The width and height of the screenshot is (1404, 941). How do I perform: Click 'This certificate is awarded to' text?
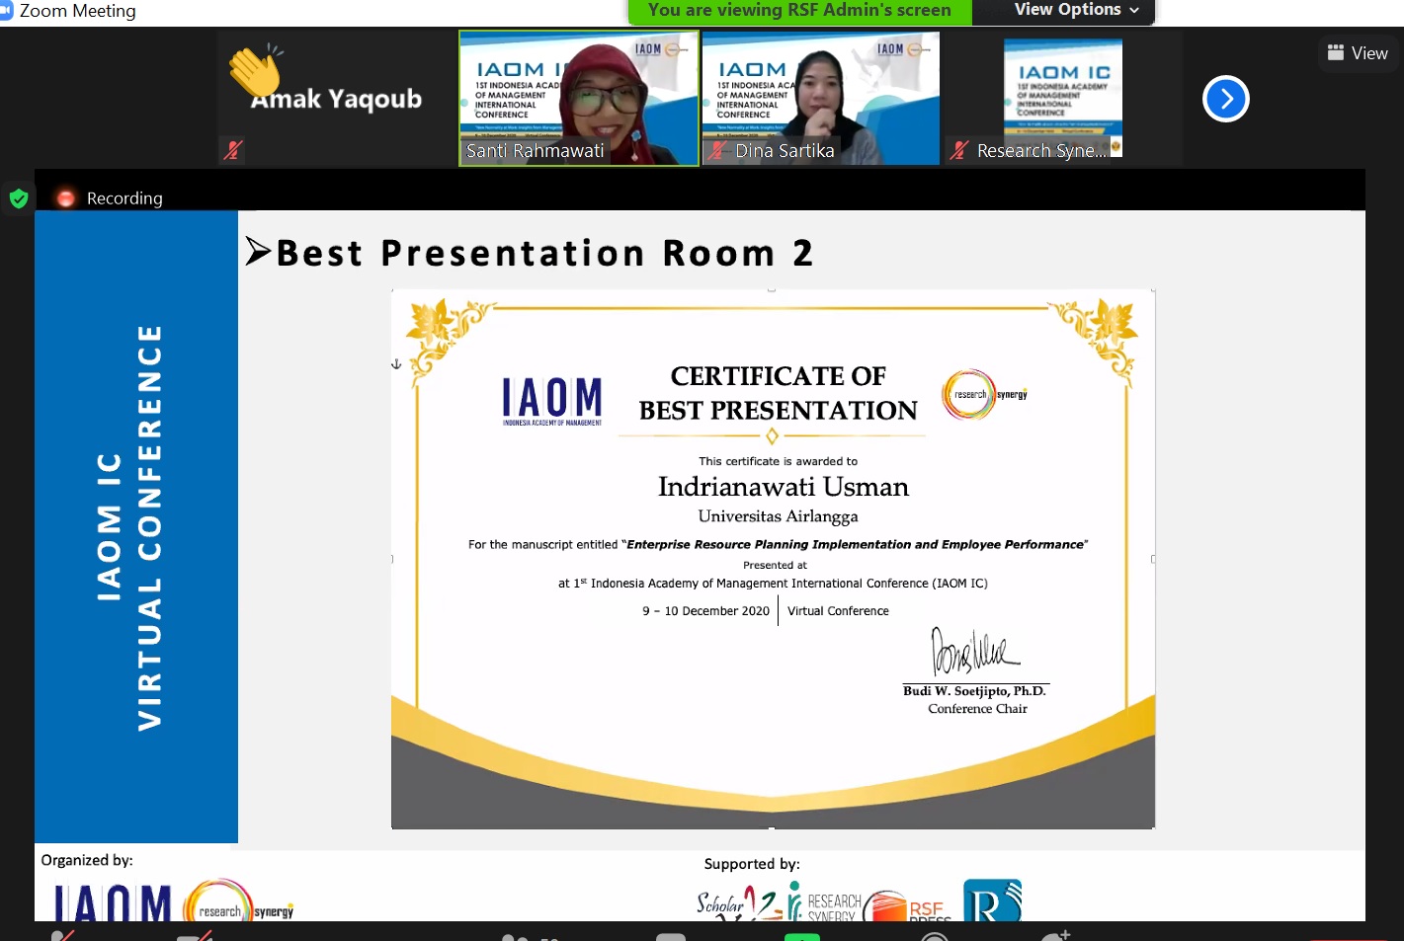[779, 461]
